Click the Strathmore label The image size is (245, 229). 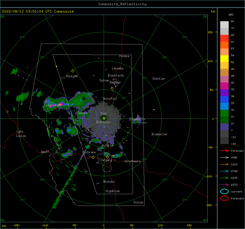pos(132,161)
